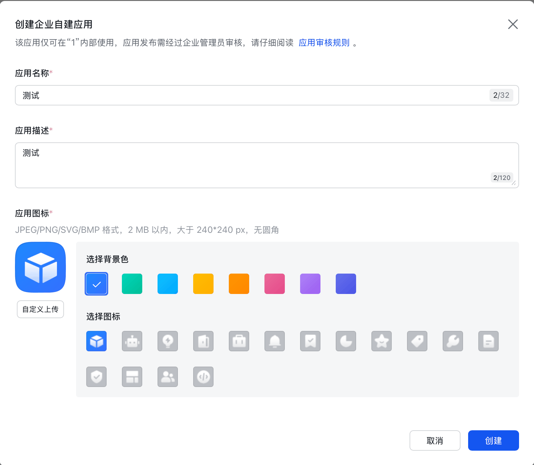This screenshot has height=465, width=534.
Task: Focus the 应用描述 text area
Action: pyautogui.click(x=267, y=165)
